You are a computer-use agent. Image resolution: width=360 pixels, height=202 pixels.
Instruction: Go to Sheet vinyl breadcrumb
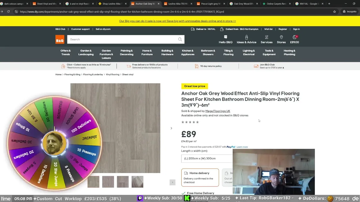click(128, 75)
